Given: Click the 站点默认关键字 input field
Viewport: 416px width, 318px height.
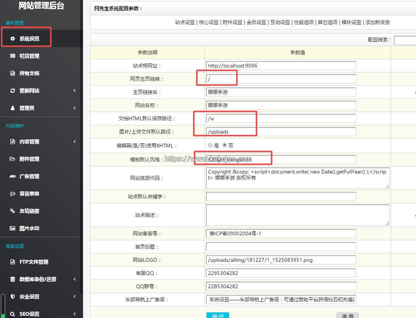Looking at the screenshot, I should pos(281,197).
